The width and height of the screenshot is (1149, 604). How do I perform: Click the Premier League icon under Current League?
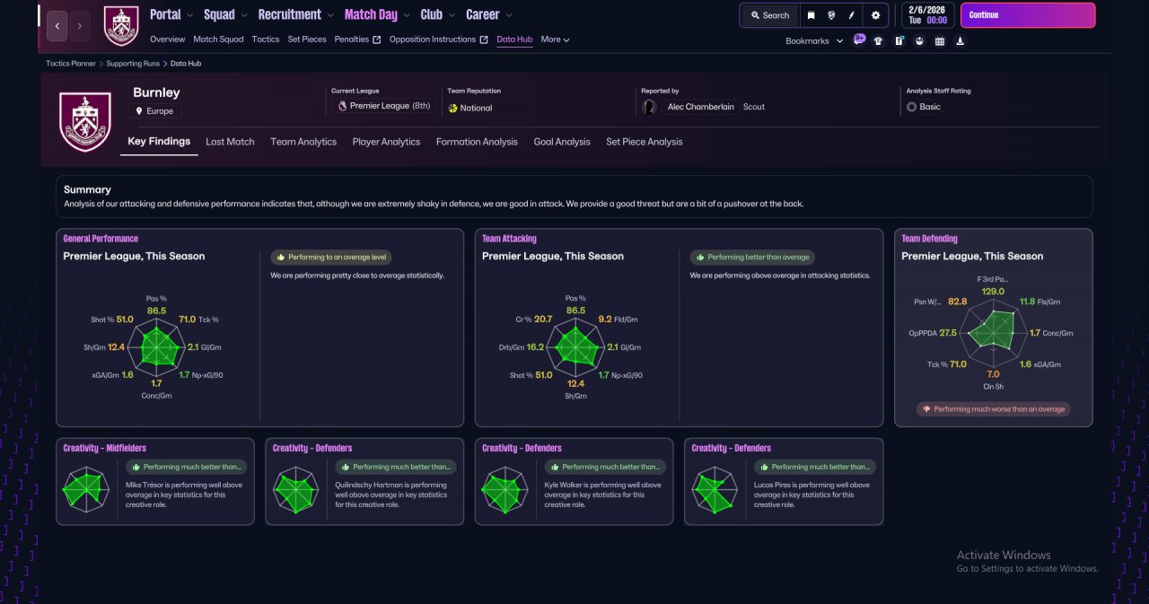(x=342, y=106)
